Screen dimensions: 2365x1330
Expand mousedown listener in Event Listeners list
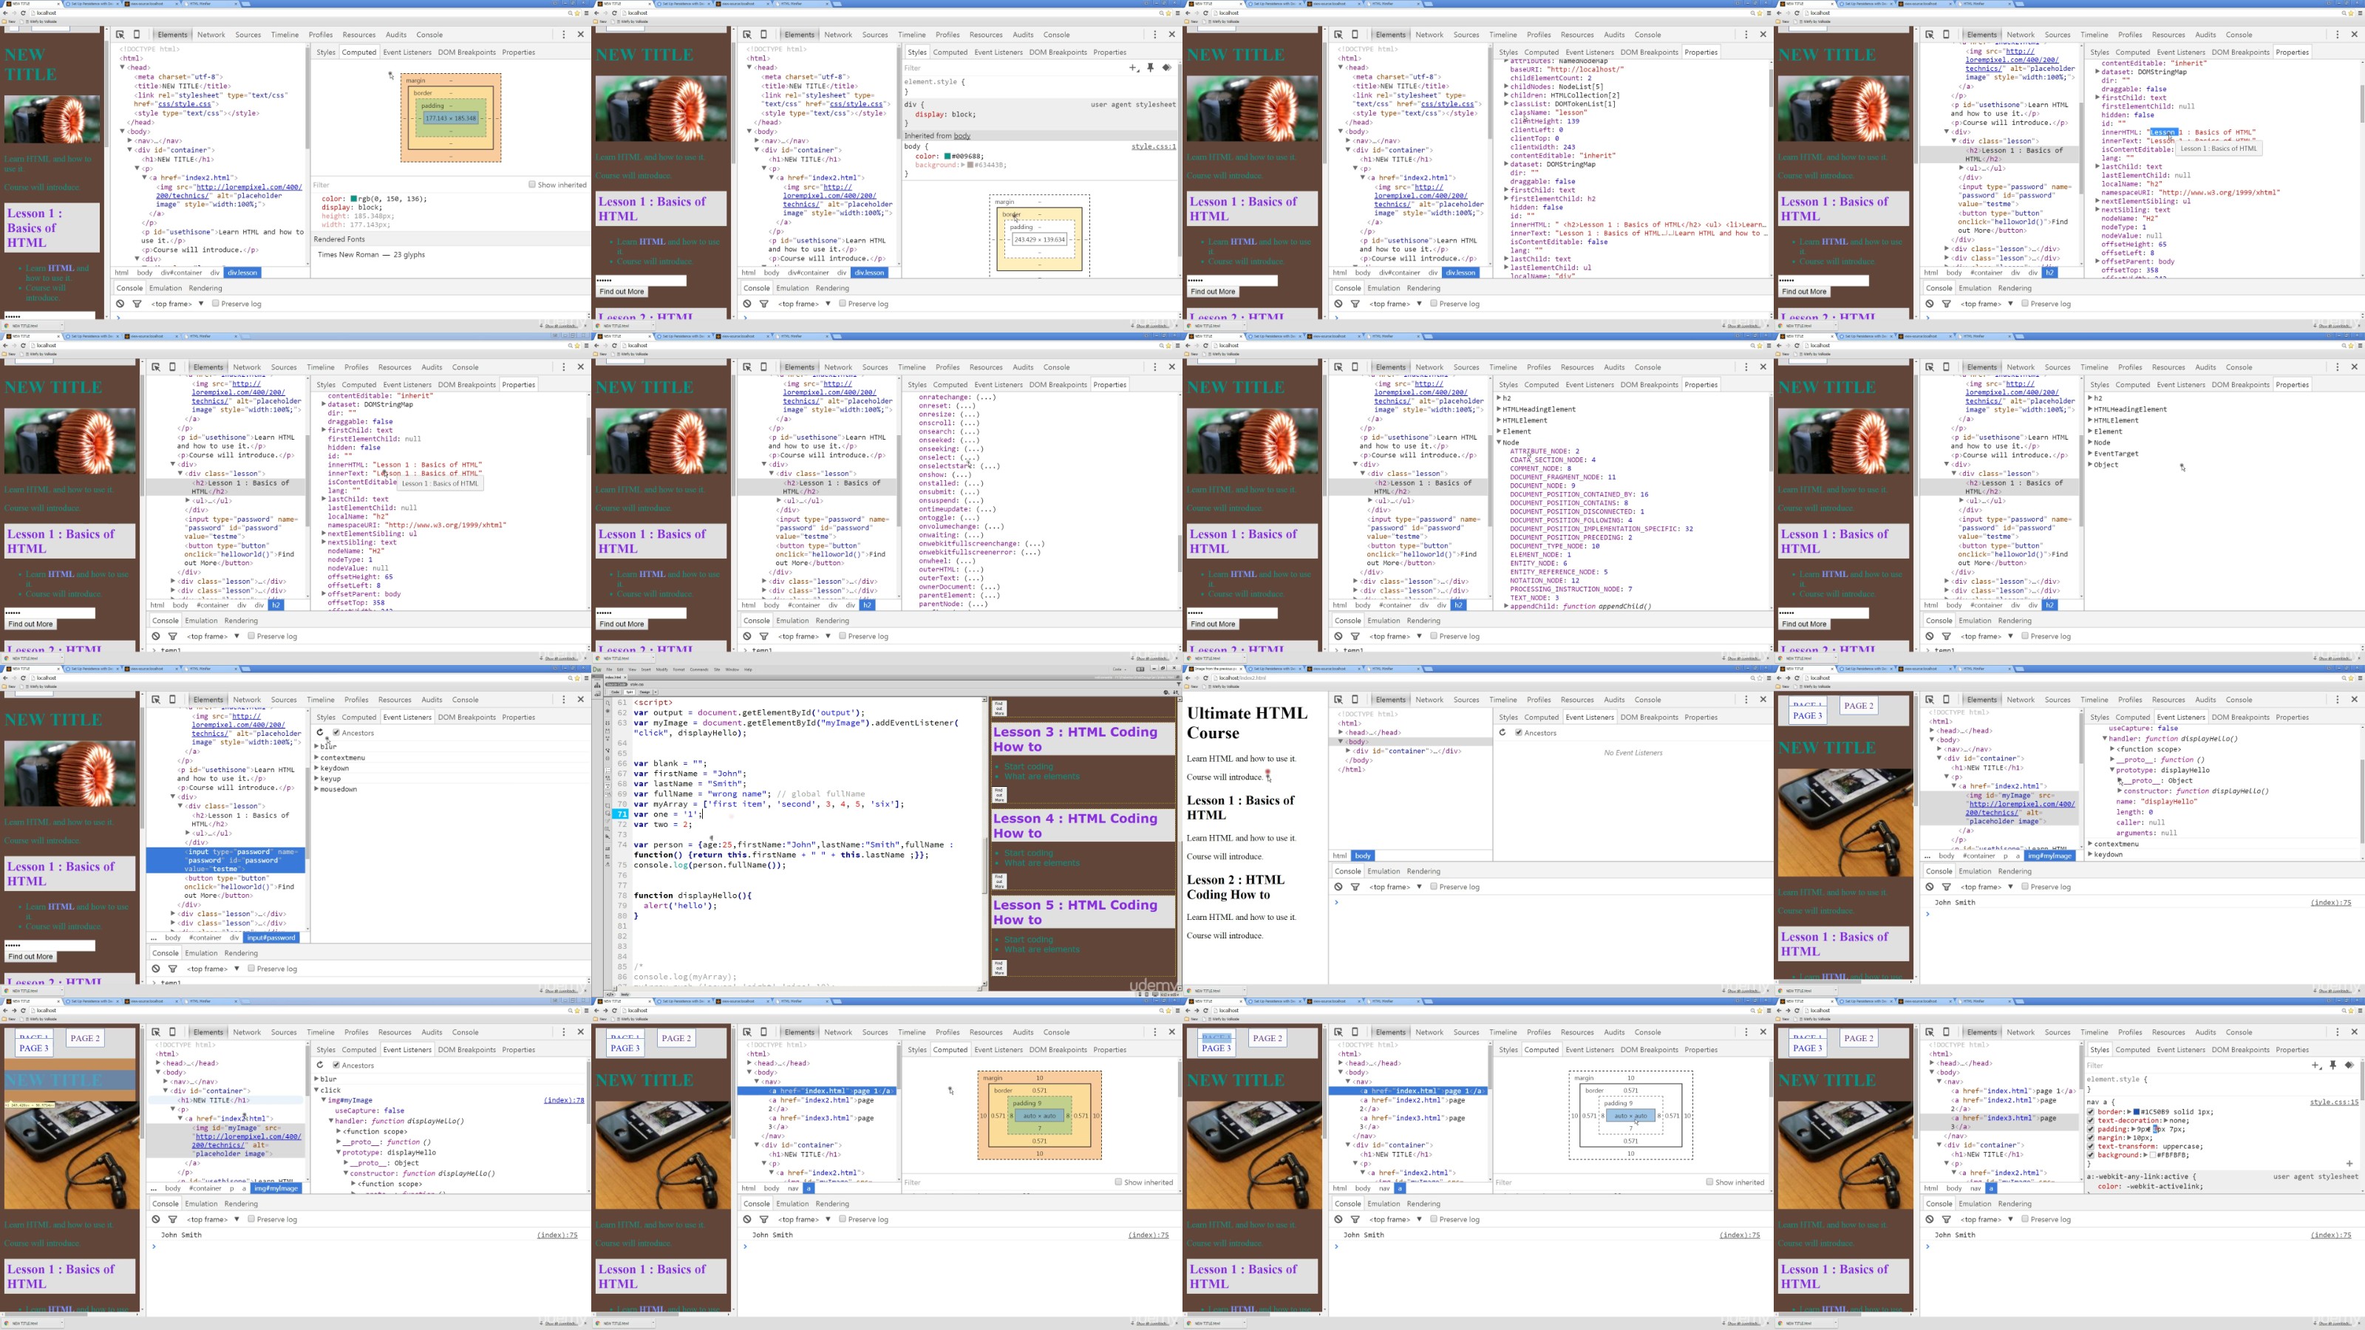coord(317,789)
